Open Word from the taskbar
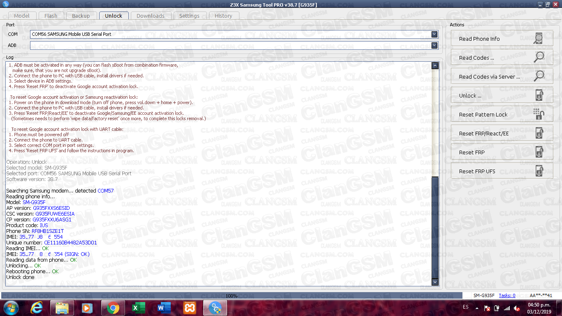562x316 pixels. tap(164, 308)
